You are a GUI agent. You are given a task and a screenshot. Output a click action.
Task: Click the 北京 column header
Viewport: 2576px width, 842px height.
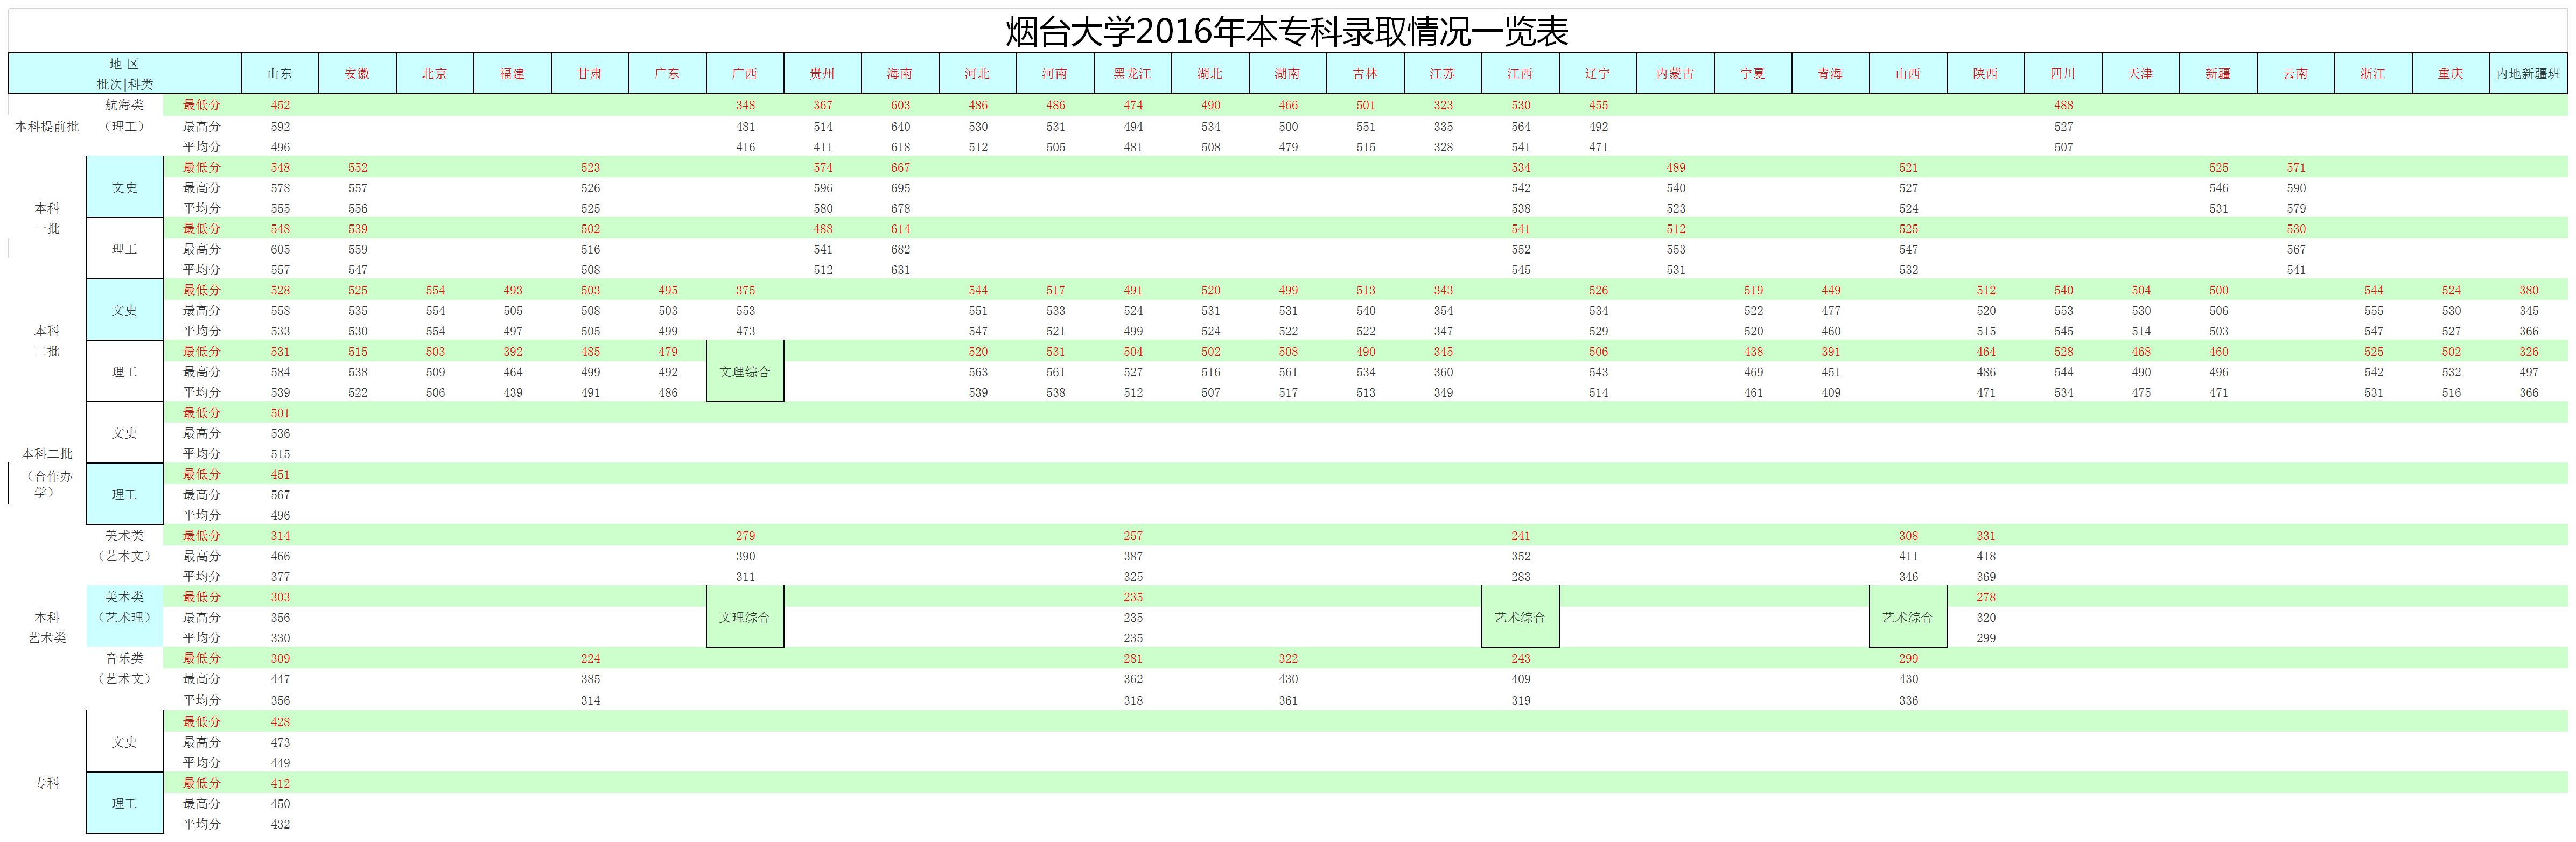click(435, 74)
